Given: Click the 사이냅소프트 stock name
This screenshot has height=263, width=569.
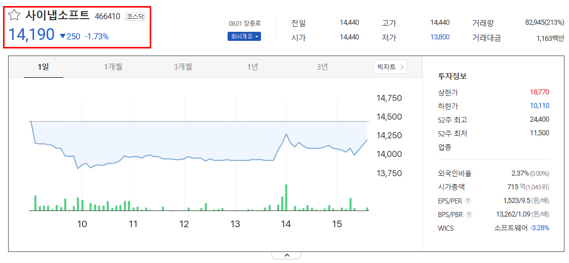Looking at the screenshot, I should [57, 15].
